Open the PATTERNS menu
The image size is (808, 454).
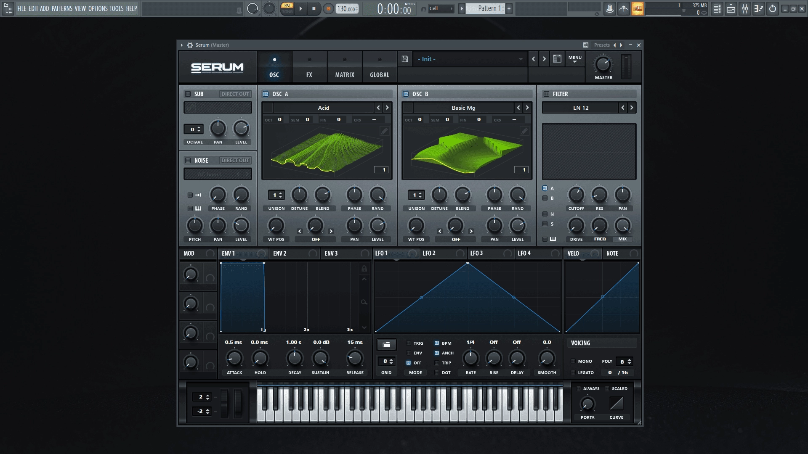62,8
